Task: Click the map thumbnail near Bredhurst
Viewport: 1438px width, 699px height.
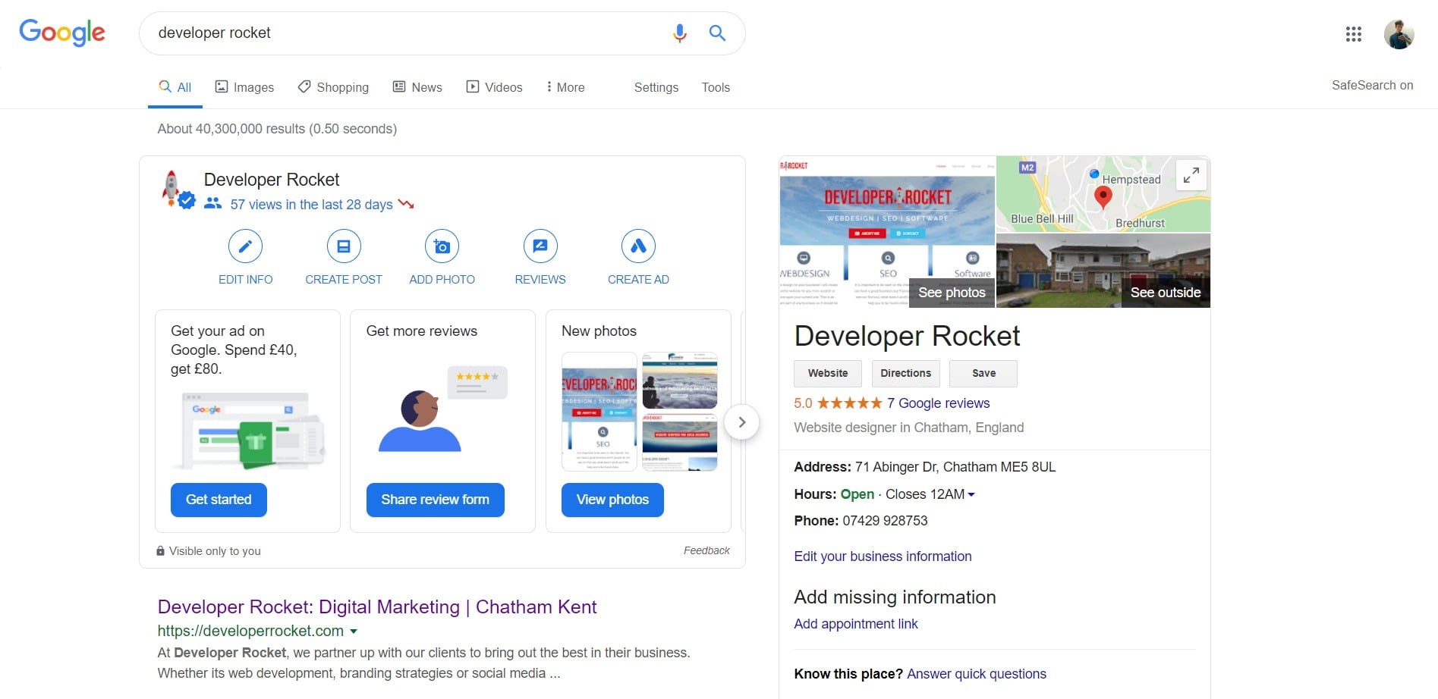Action: [1103, 194]
